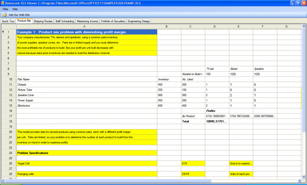The width and height of the screenshot is (307, 185).
Task: Click the Total profit cell value 10095
Action: pyautogui.click(x=217, y=121)
